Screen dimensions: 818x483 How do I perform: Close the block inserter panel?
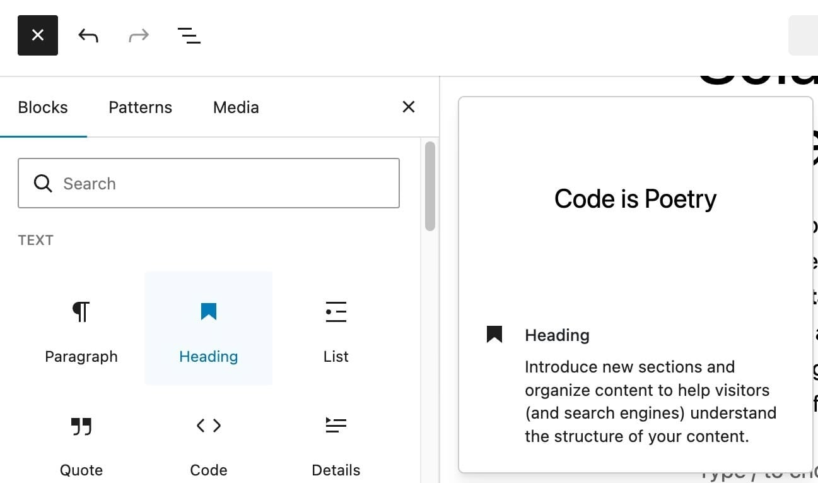click(408, 107)
